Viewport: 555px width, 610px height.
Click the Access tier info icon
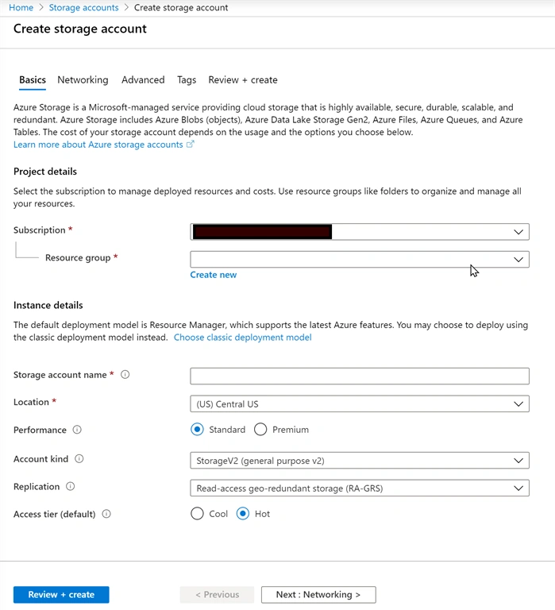[x=106, y=515]
